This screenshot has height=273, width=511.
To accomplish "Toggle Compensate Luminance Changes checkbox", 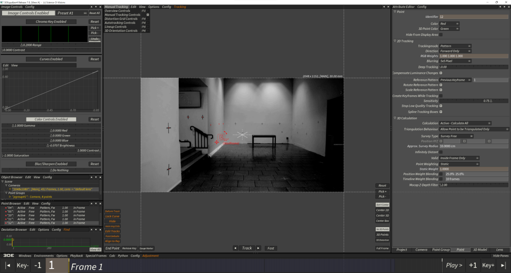I will point(441,73).
